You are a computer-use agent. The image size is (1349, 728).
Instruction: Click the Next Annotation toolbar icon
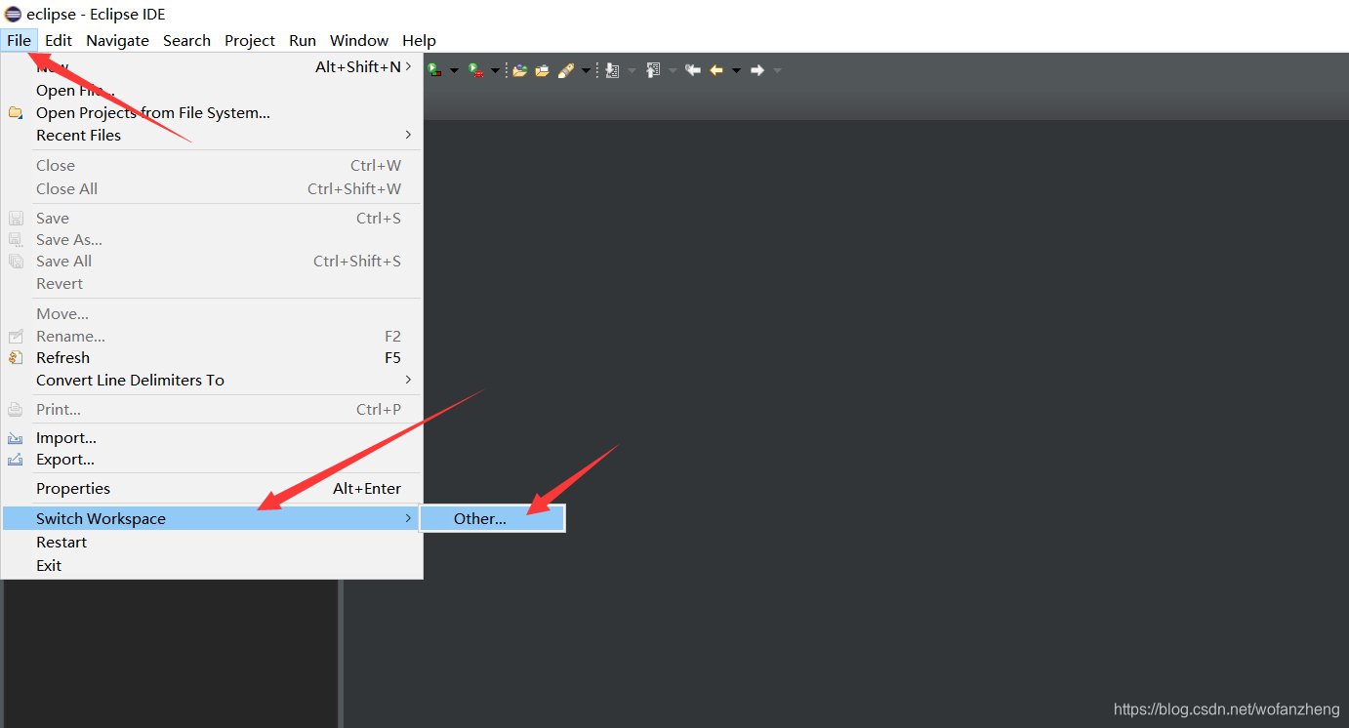tap(612, 70)
